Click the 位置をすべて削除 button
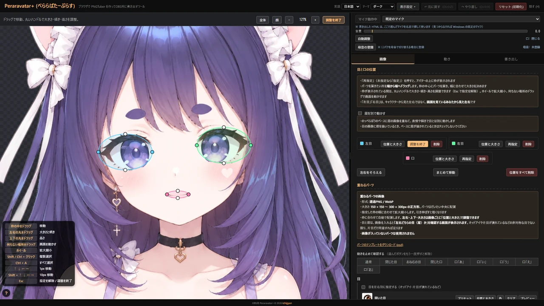Image resolution: width=544 pixels, height=306 pixels. point(521,172)
